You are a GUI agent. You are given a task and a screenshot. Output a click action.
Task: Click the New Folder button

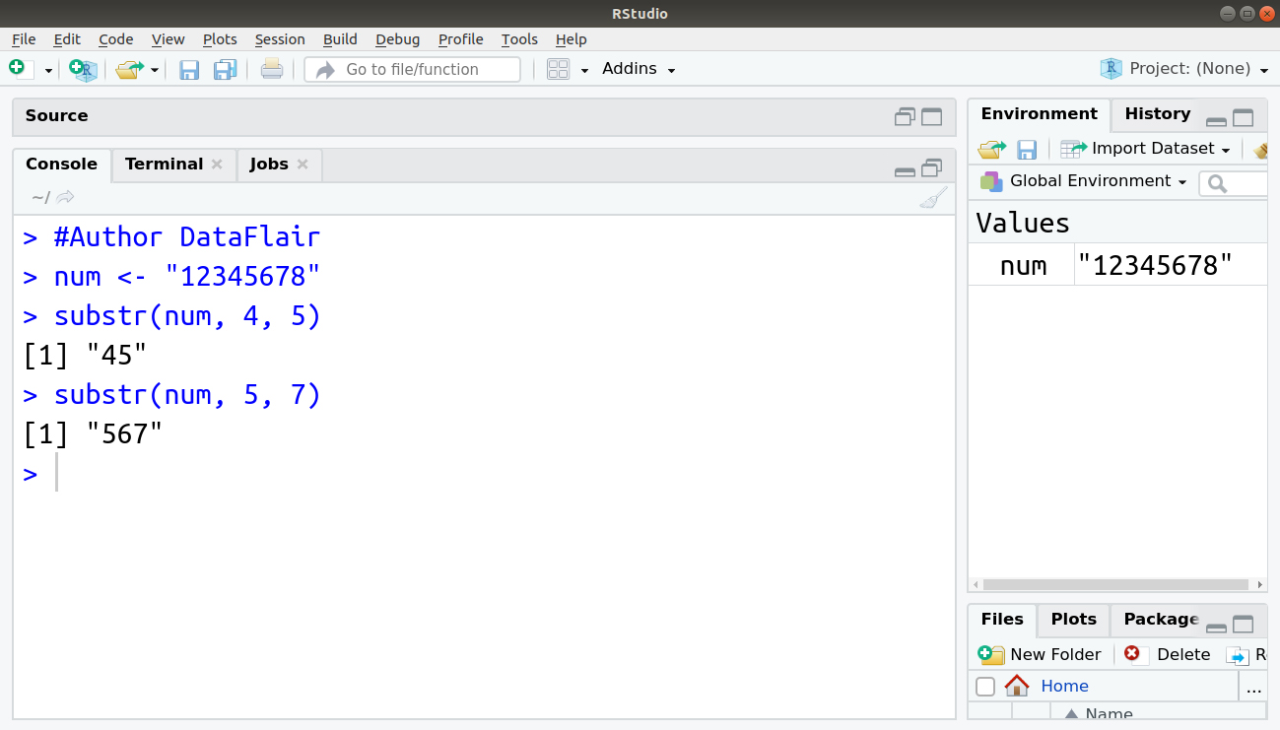[1040, 655]
